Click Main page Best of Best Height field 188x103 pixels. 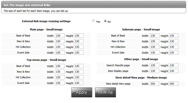(79, 36)
